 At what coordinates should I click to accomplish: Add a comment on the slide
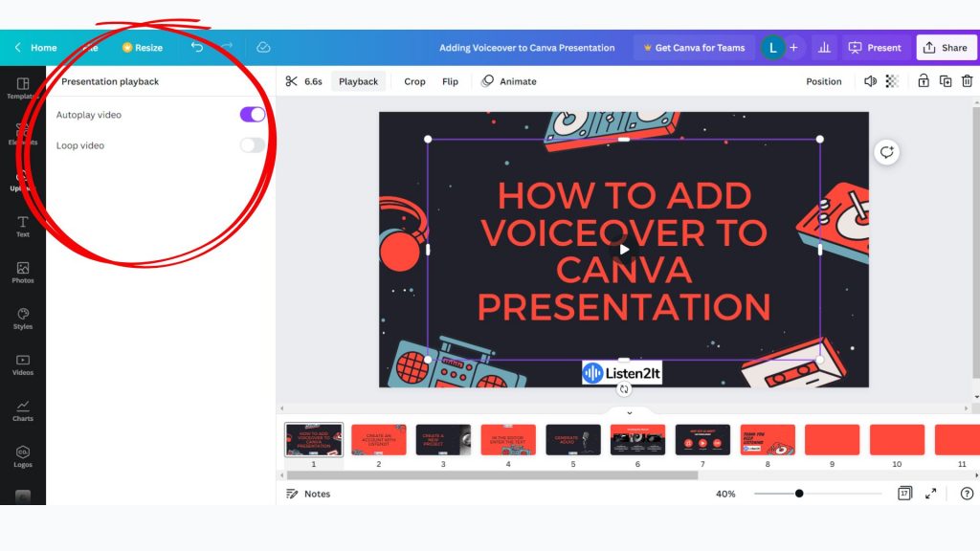pyautogui.click(x=886, y=152)
